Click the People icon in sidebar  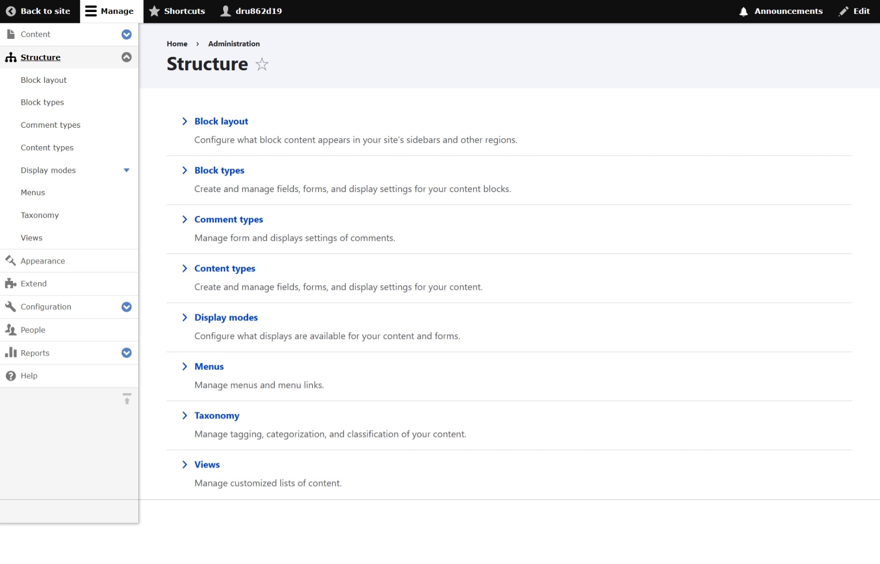10,330
